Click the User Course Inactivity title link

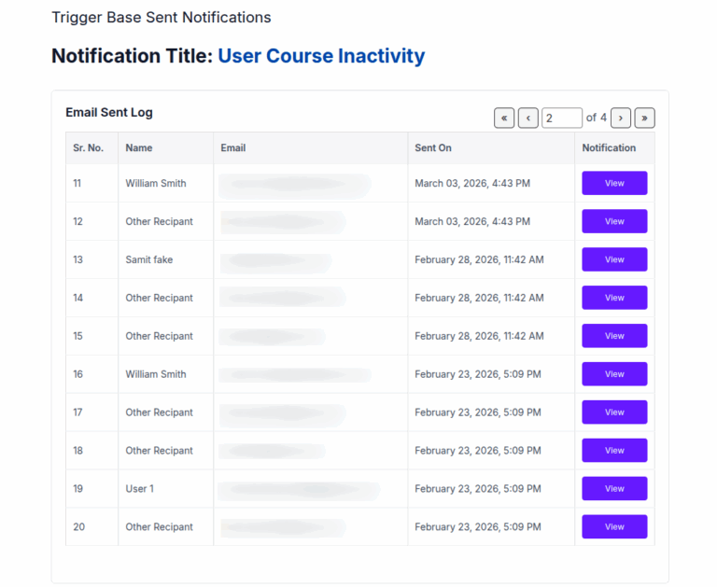pyautogui.click(x=321, y=56)
